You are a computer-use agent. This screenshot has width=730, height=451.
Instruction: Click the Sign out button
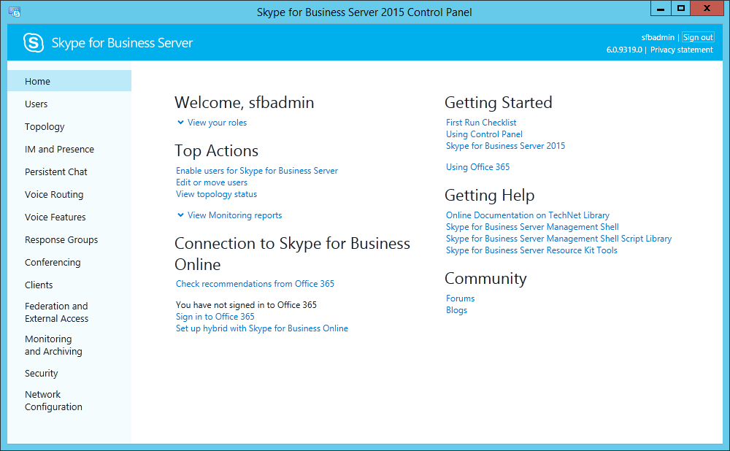[x=698, y=37]
